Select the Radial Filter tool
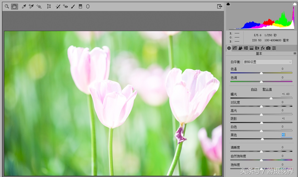This screenshot has width=298, height=177. pos(88,6)
